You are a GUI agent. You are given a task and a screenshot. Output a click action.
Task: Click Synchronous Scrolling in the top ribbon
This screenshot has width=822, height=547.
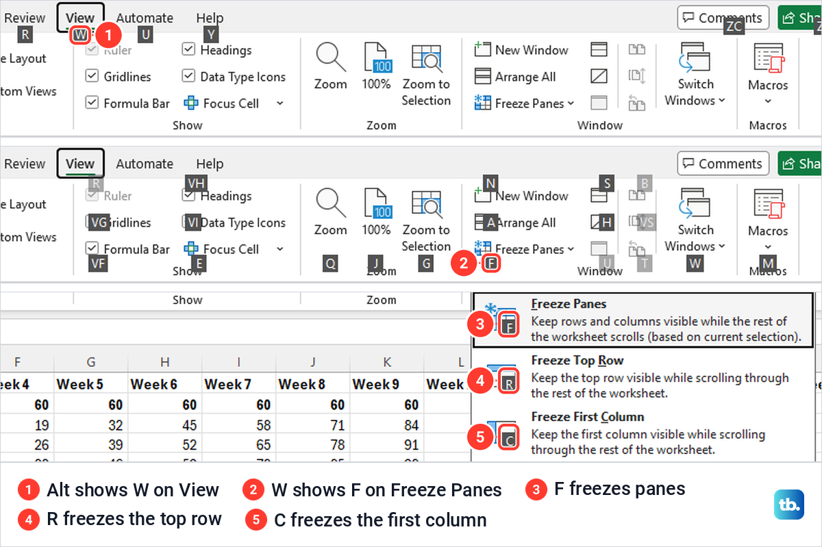tap(637, 76)
